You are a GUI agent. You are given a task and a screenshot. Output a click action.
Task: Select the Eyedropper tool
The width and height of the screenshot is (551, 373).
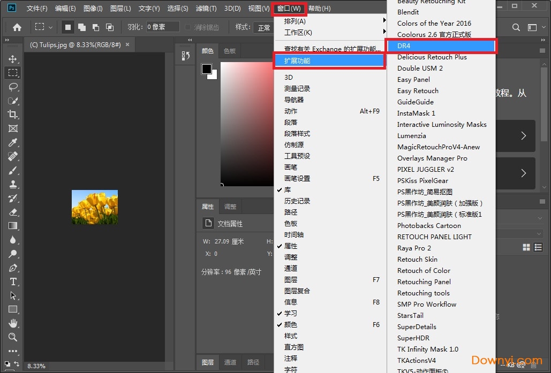click(x=13, y=142)
